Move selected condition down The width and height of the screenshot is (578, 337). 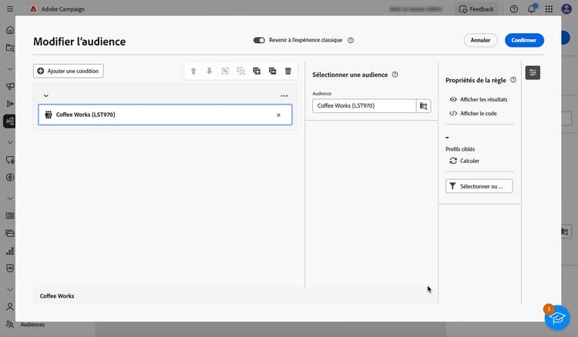pos(209,71)
